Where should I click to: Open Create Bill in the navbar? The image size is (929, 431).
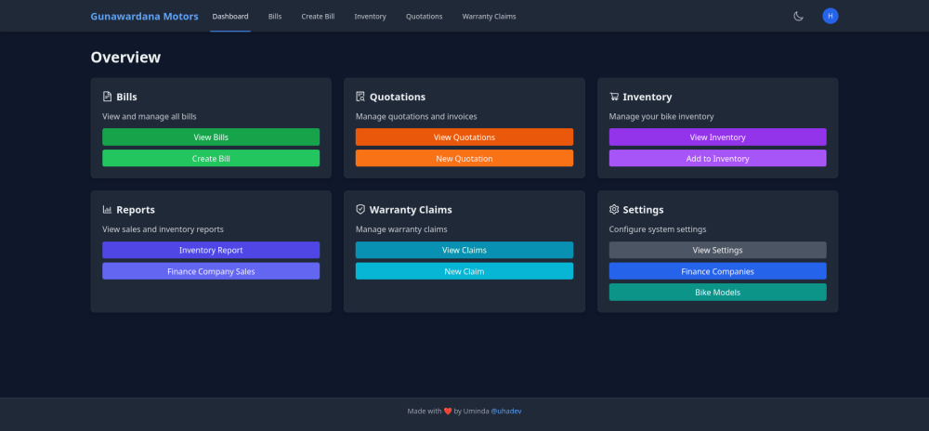tap(318, 16)
